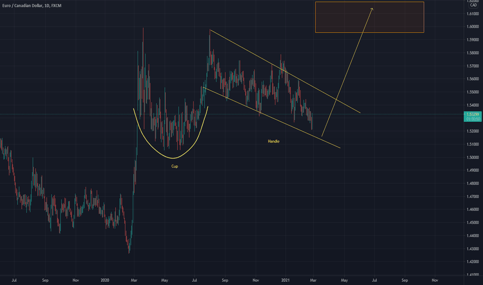Select the 'Cup' text annotation

point(175,166)
